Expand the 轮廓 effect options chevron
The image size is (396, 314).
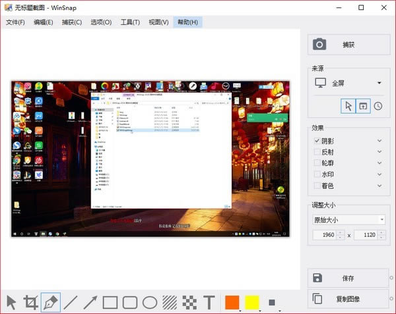(x=379, y=163)
